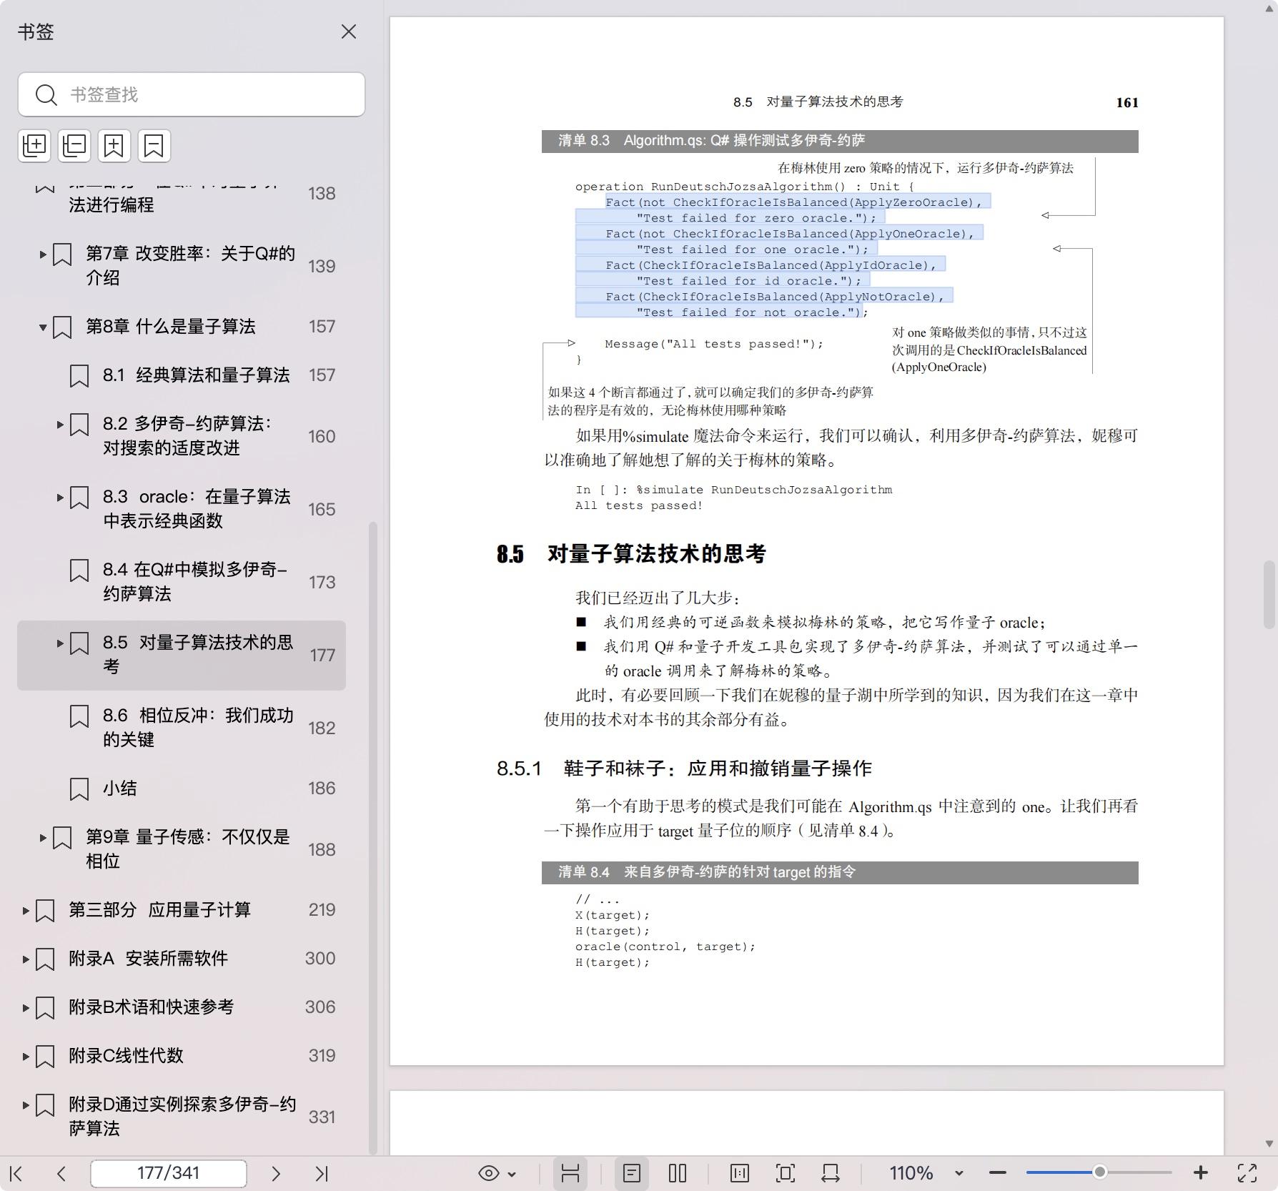Open bookmark 8.4 在Q#中模拟多伊奇-约萨算法
This screenshot has width=1278, height=1191.
[x=194, y=581]
